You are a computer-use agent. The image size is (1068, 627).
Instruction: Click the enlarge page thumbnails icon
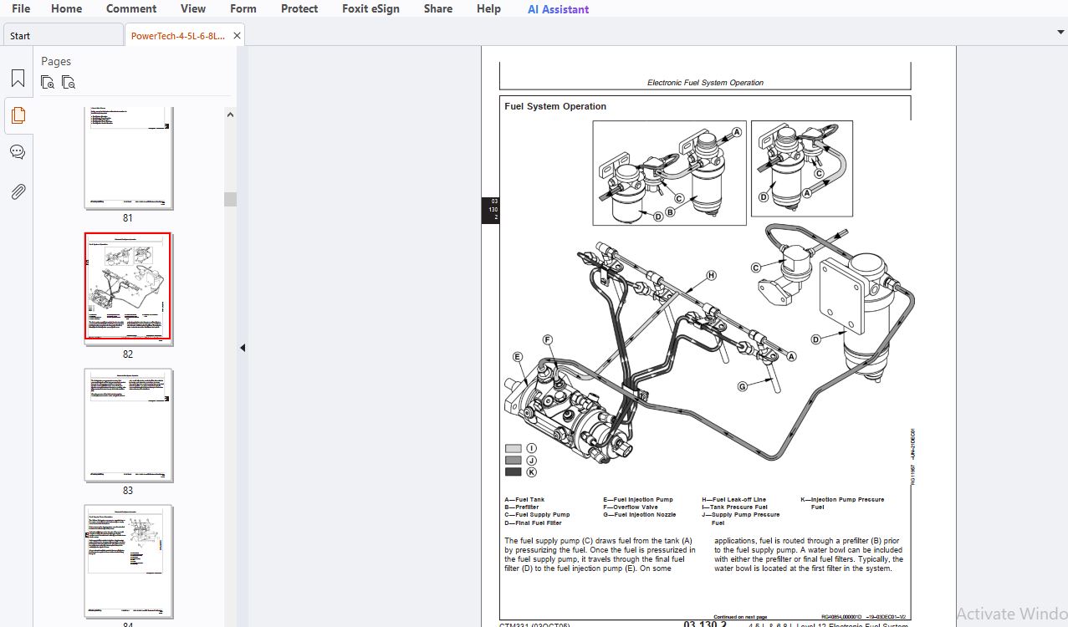[49, 82]
